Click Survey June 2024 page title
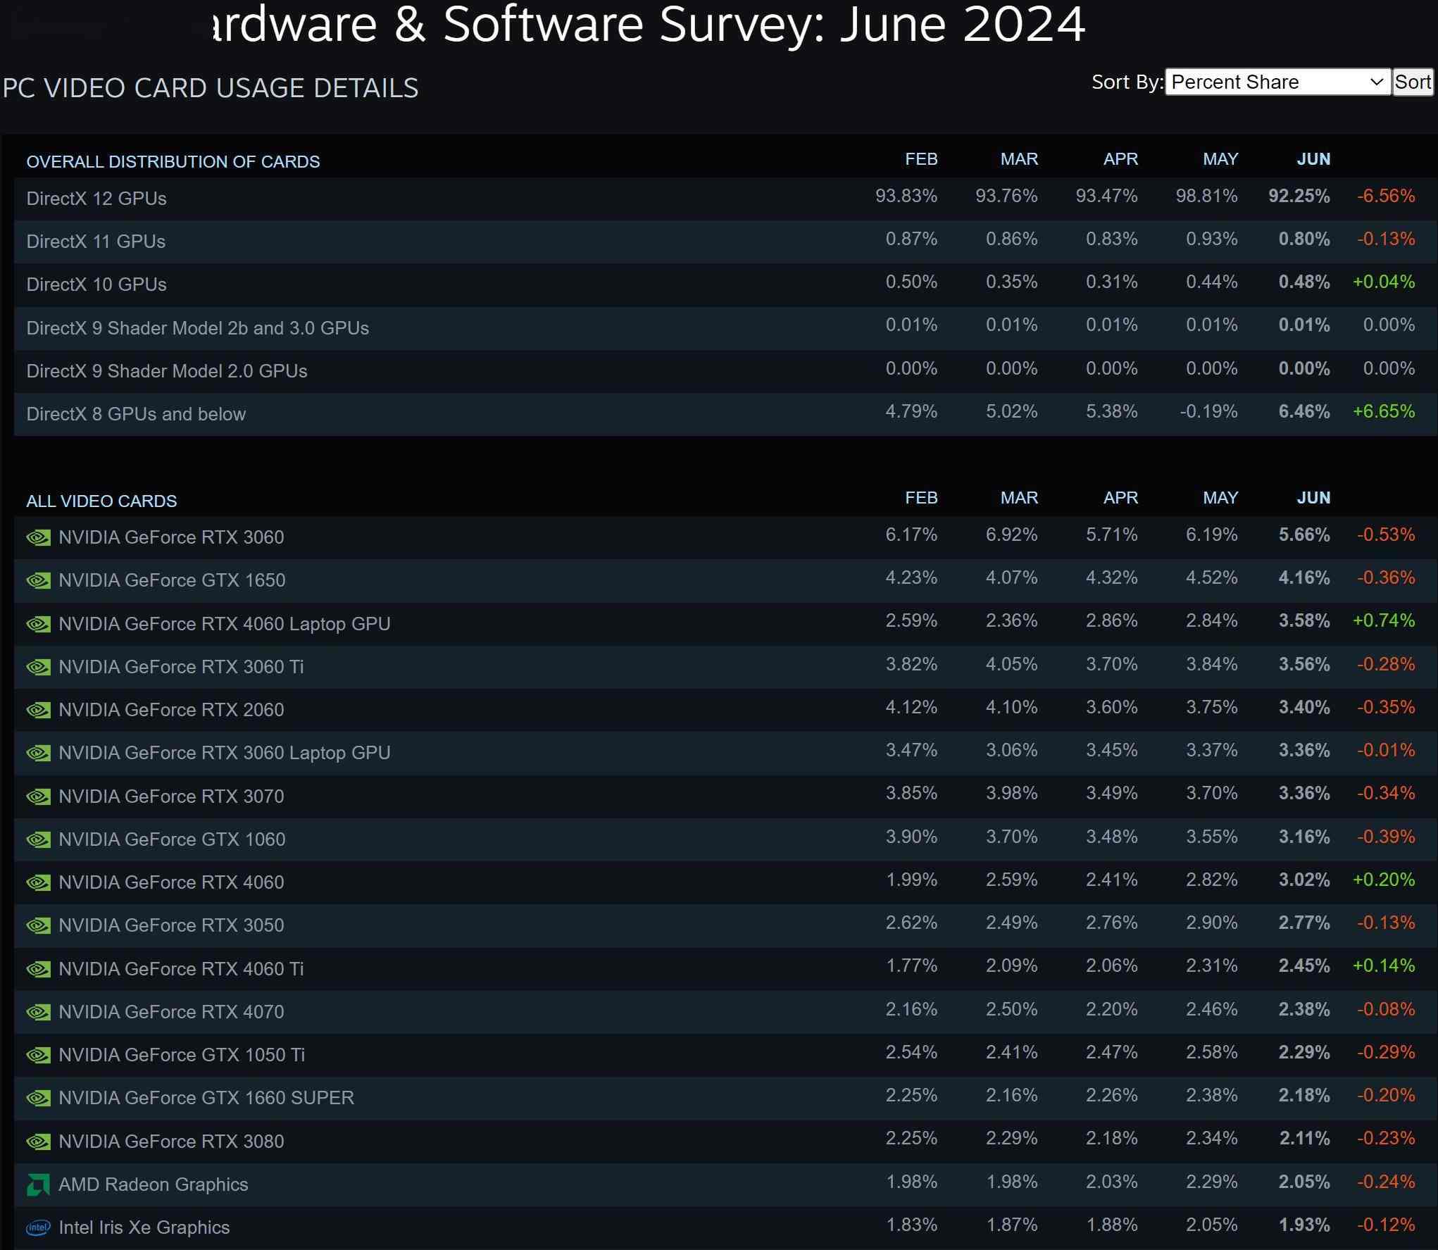This screenshot has height=1250, width=1438. point(649,24)
